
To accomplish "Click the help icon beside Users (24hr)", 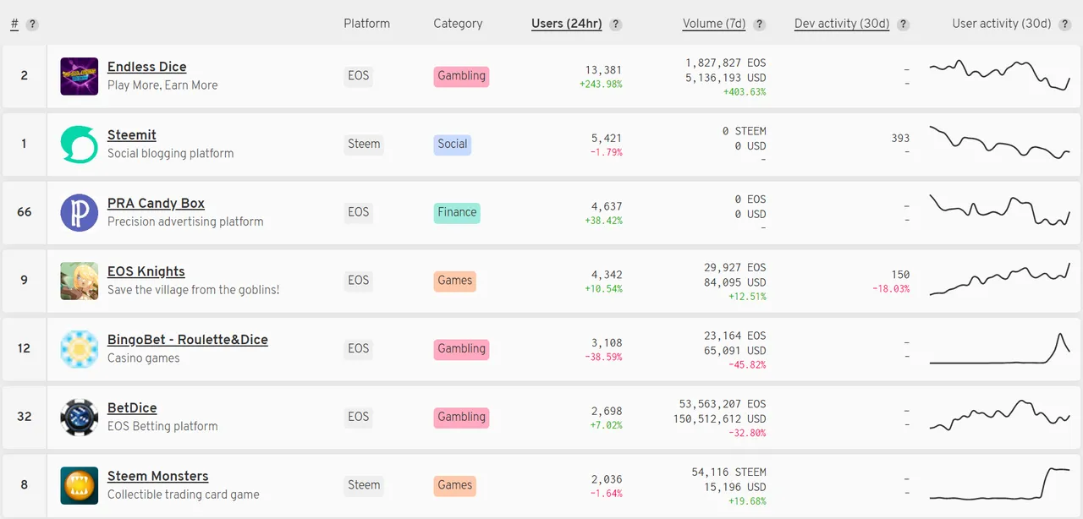I will pos(616,25).
